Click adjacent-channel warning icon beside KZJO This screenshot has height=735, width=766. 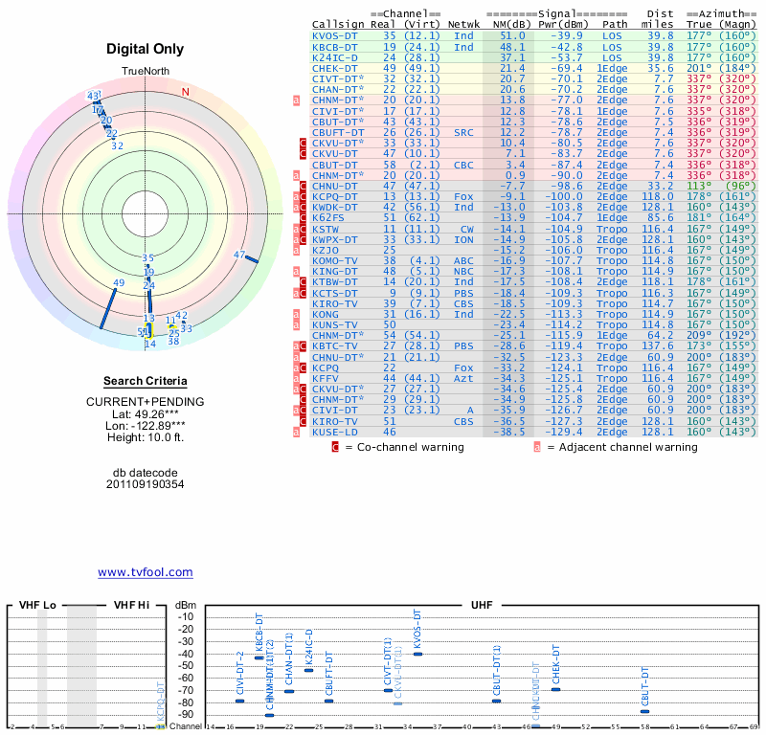click(296, 250)
